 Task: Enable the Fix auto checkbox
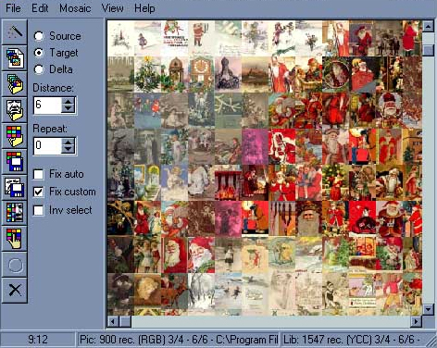(38, 174)
